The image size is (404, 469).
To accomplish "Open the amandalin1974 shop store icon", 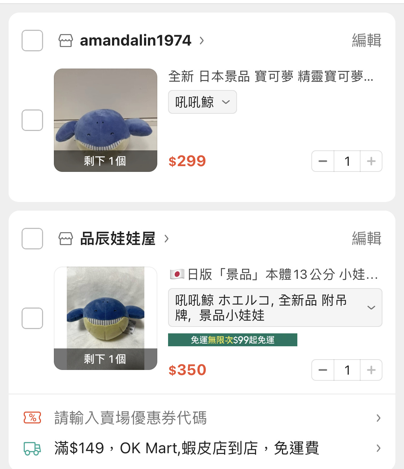I will (66, 41).
